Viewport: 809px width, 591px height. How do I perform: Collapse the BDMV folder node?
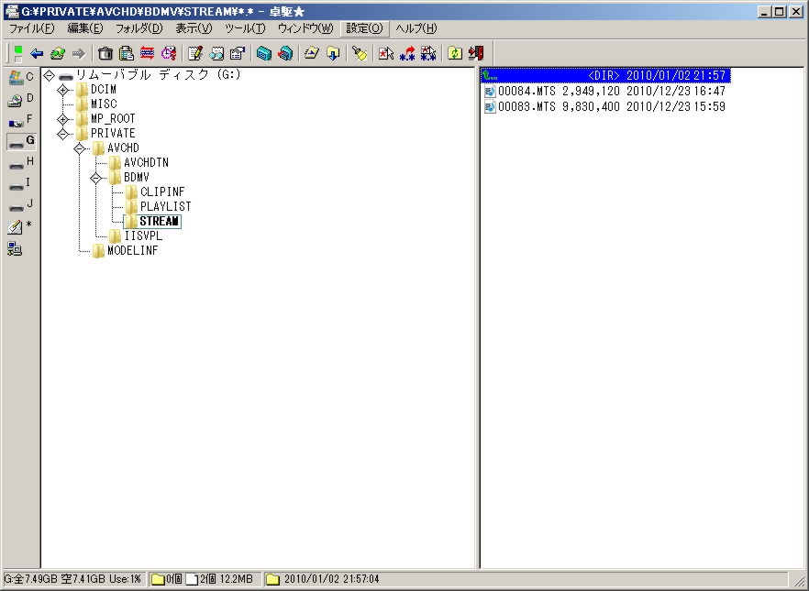(x=95, y=178)
